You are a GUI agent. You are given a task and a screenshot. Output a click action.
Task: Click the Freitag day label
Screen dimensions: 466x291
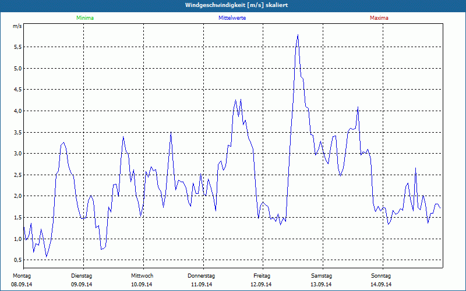point(262,276)
